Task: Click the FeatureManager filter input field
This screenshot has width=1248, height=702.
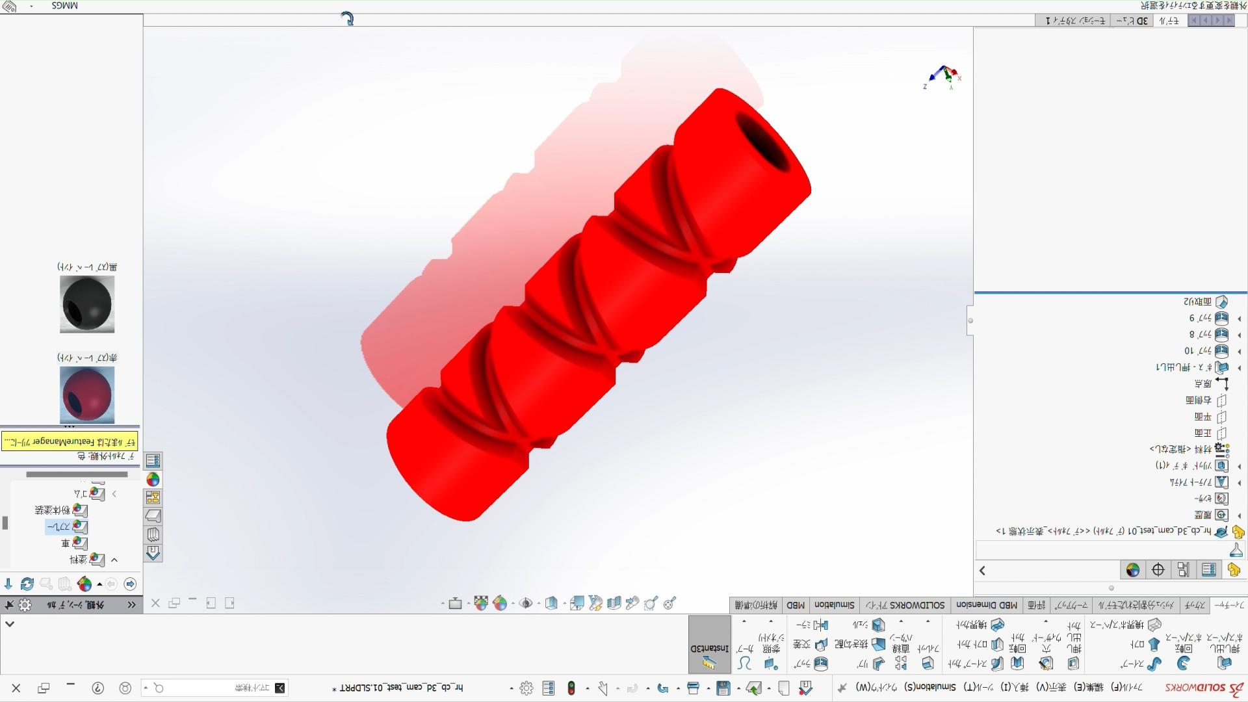Action: pos(1102,551)
